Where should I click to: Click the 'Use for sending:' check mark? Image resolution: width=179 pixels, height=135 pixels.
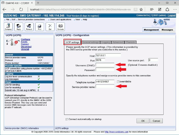click(39, 85)
